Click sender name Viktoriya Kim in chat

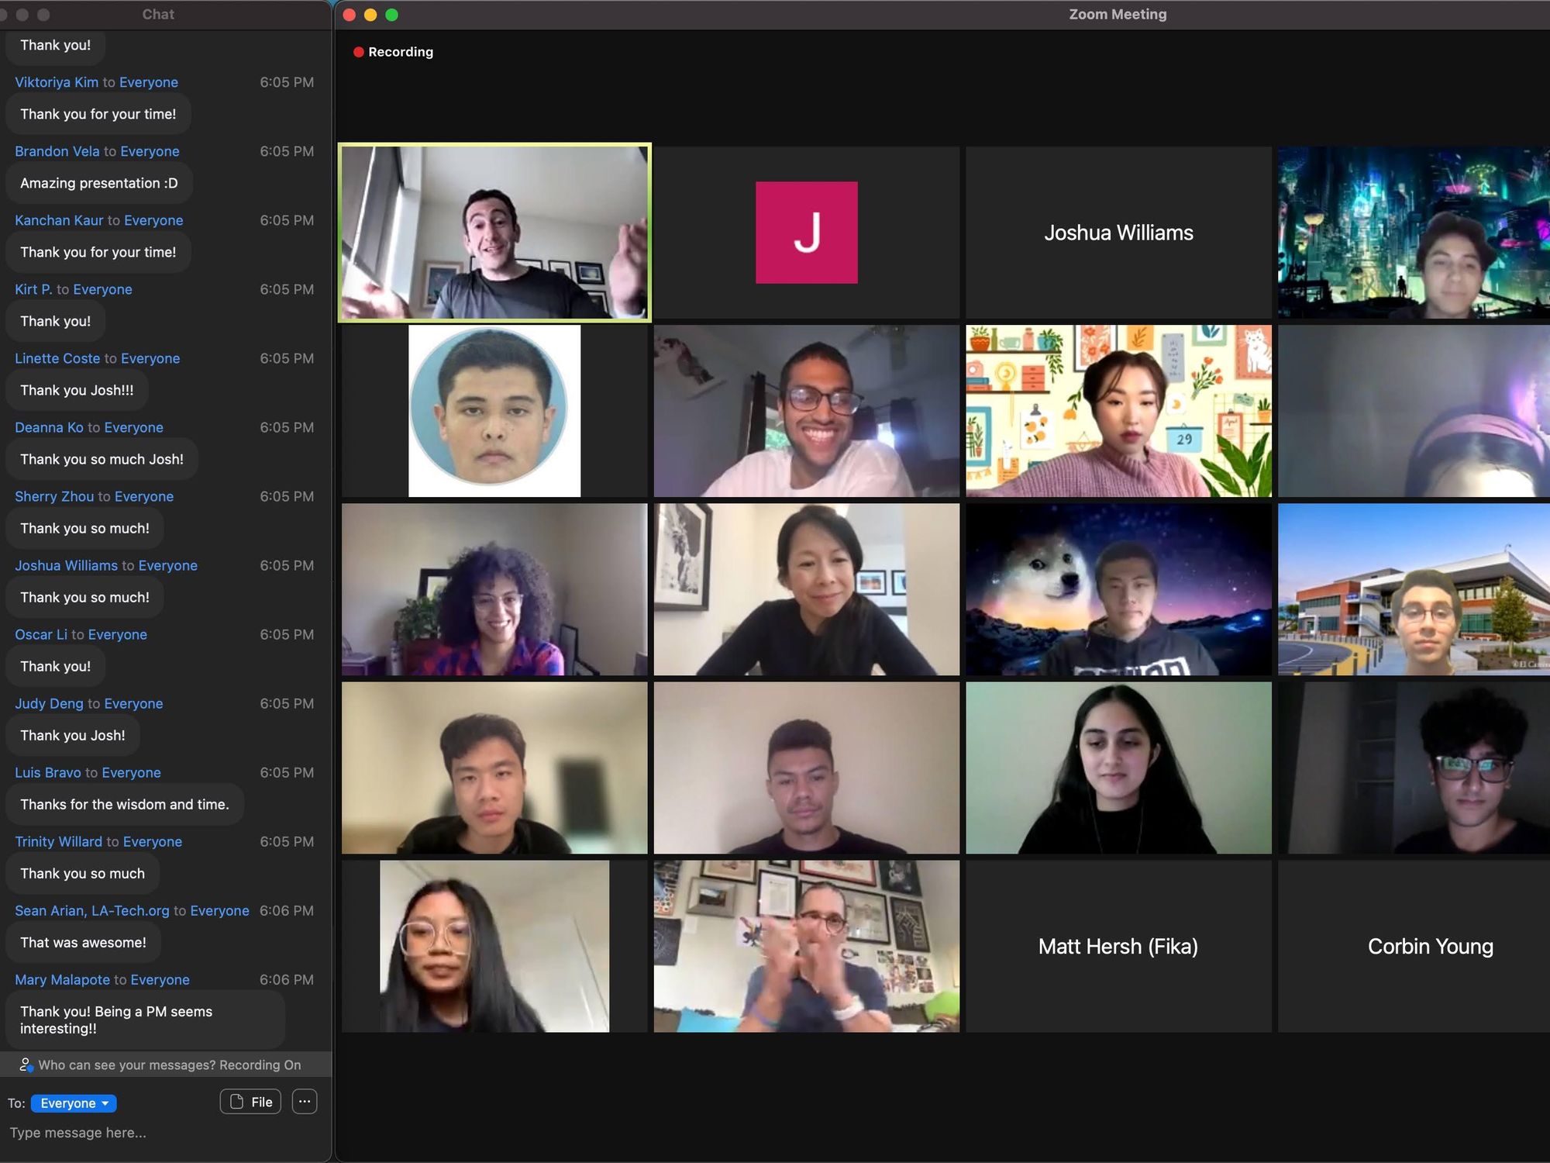tap(57, 82)
